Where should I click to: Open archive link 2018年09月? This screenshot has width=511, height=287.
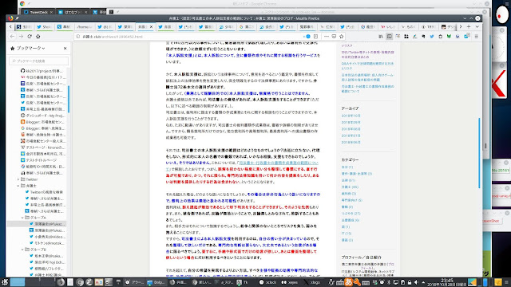(x=351, y=122)
